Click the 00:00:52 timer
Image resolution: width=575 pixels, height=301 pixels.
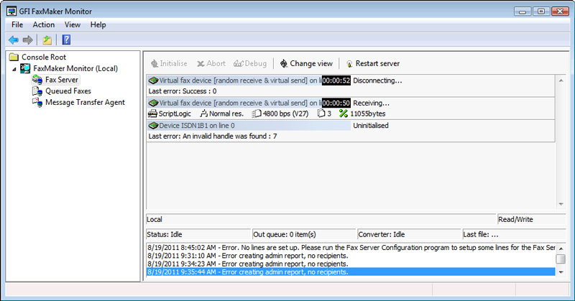coord(336,80)
